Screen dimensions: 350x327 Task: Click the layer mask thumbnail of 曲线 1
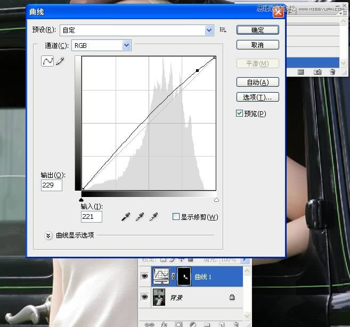click(x=184, y=275)
